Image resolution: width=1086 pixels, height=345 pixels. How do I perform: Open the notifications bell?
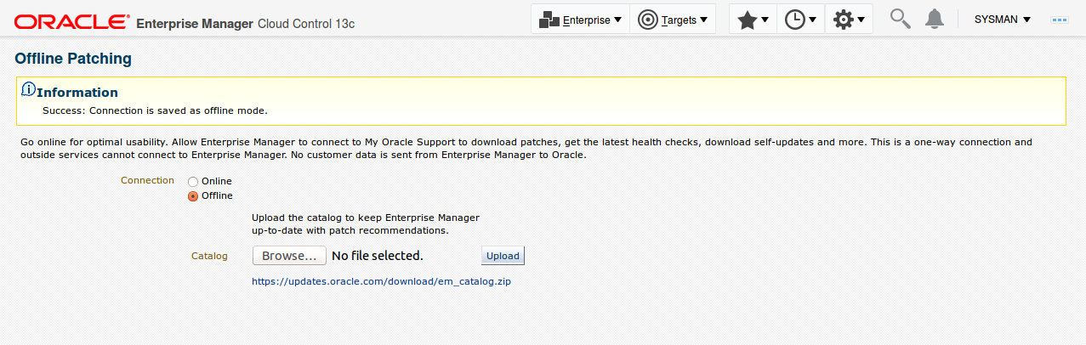coord(935,19)
